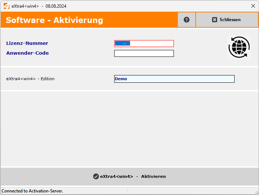Screen dimensions: 259x195
Task: Click the Lizenz-Nummer label
Action: pos(27,43)
